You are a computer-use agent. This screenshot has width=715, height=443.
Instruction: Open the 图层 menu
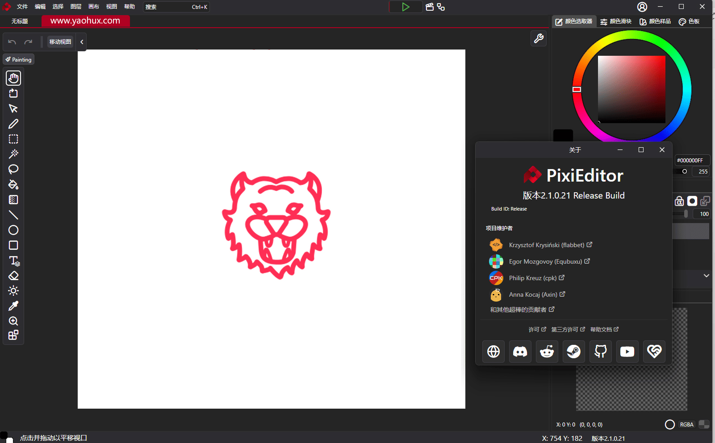pyautogui.click(x=76, y=7)
